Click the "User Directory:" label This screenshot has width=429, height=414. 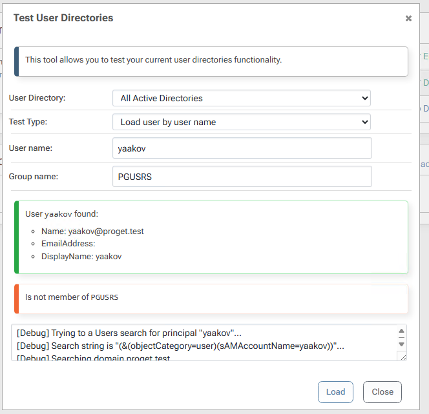[x=37, y=98]
